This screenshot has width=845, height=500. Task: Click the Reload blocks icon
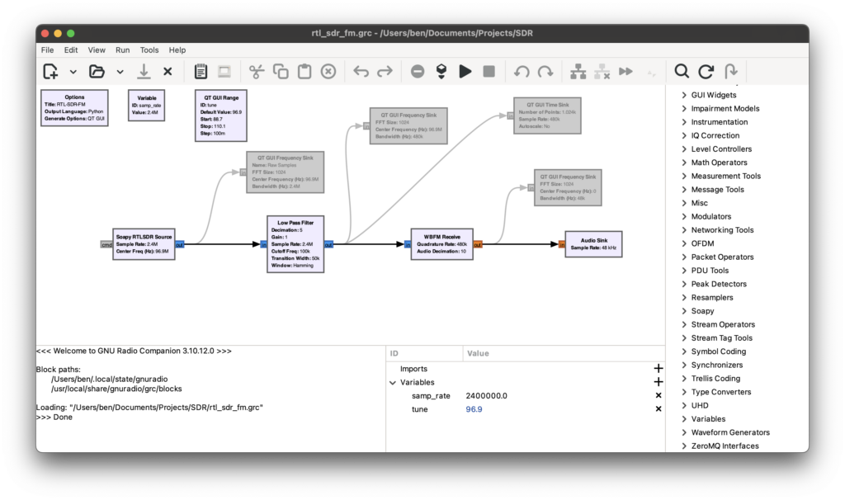pyautogui.click(x=706, y=72)
